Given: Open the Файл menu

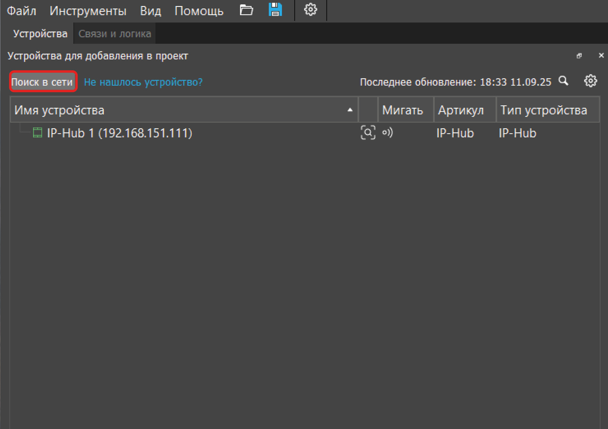Looking at the screenshot, I should [21, 11].
